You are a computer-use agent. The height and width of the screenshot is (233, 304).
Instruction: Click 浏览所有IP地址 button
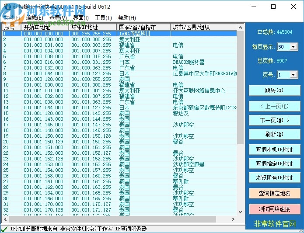click(x=274, y=177)
